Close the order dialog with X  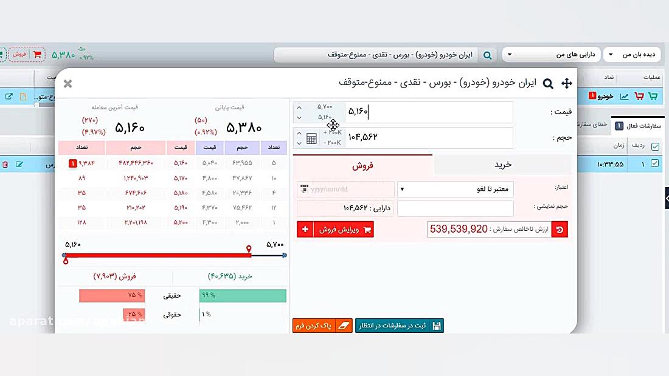68,84
